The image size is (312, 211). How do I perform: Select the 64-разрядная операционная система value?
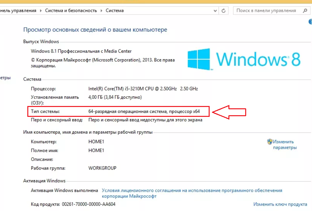[144, 112]
